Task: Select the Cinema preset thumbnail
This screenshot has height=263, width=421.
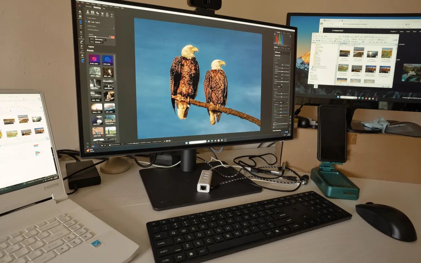Action: click(x=109, y=96)
